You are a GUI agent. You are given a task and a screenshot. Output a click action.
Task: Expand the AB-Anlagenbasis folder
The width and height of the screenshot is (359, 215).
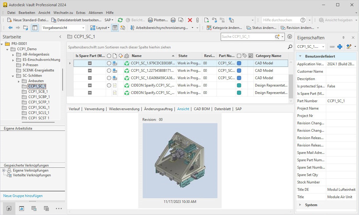[x=13, y=54]
